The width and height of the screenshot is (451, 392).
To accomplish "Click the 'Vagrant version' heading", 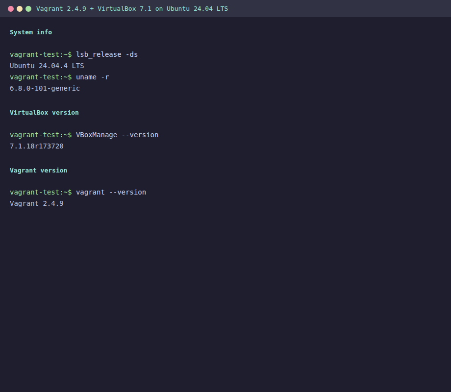I will 39,170.
